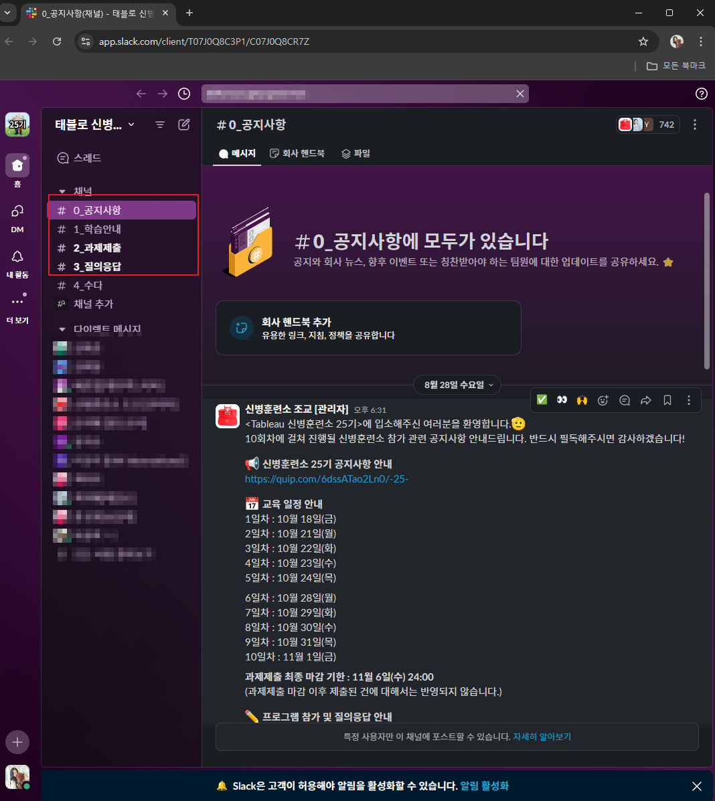This screenshot has height=801, width=715.
Task: Dismiss the notification banner
Action: (697, 786)
